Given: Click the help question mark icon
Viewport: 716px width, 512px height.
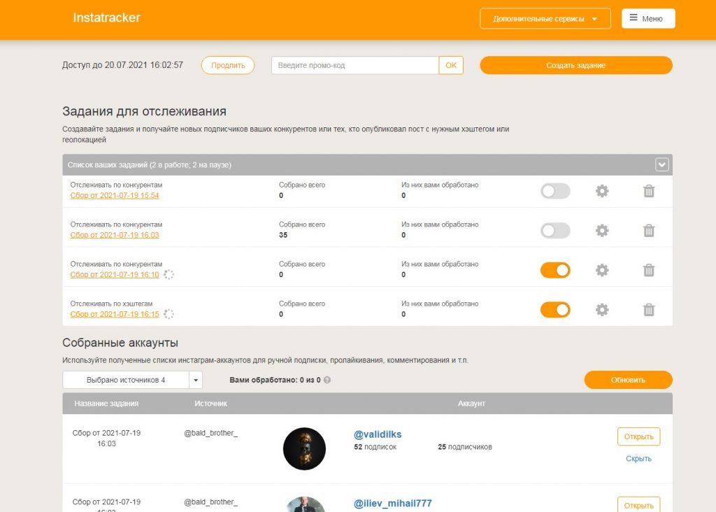Looking at the screenshot, I should pyautogui.click(x=327, y=380).
